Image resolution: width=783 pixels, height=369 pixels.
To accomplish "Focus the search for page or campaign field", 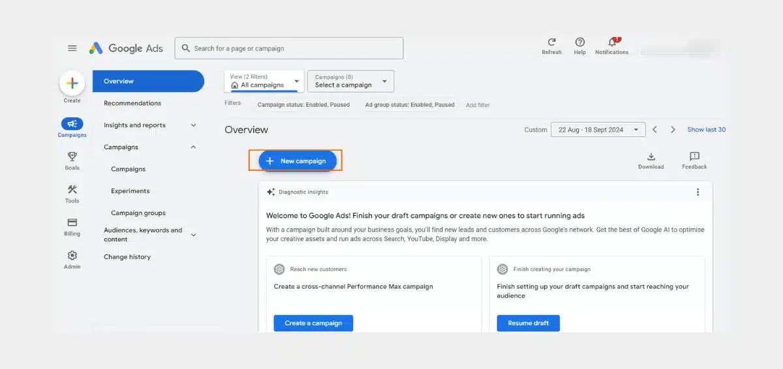I will tap(289, 48).
